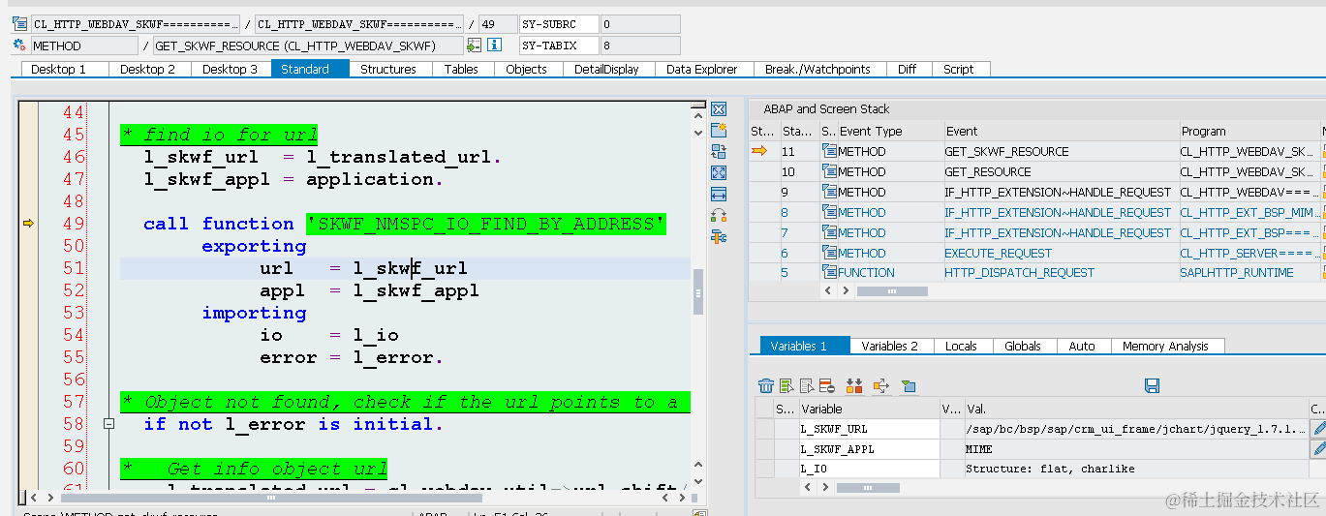This screenshot has width=1326, height=516.
Task: Click the SY-SUBRC value field
Action: [x=639, y=24]
